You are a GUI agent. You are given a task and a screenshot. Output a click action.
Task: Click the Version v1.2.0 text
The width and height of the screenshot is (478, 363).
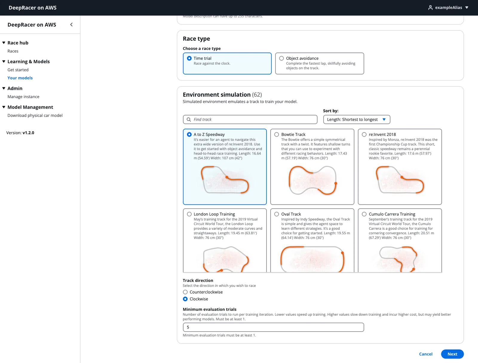click(20, 133)
